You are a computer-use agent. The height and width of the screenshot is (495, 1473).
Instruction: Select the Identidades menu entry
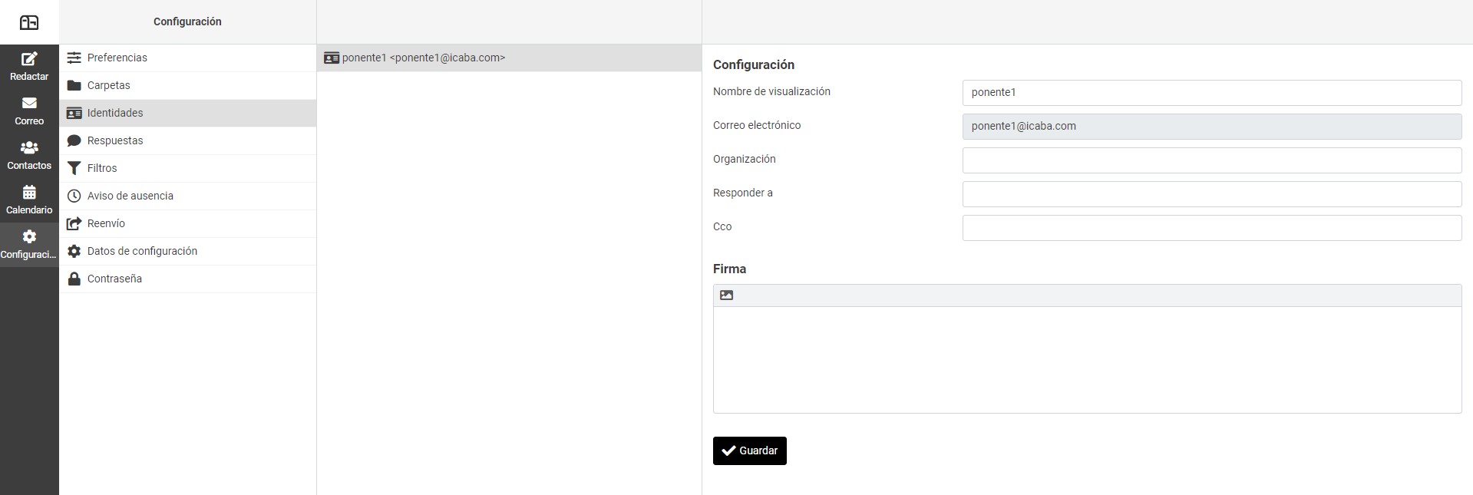115,113
